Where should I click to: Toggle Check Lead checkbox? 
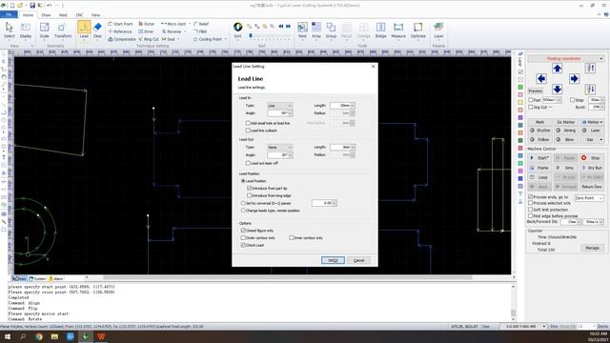243,246
